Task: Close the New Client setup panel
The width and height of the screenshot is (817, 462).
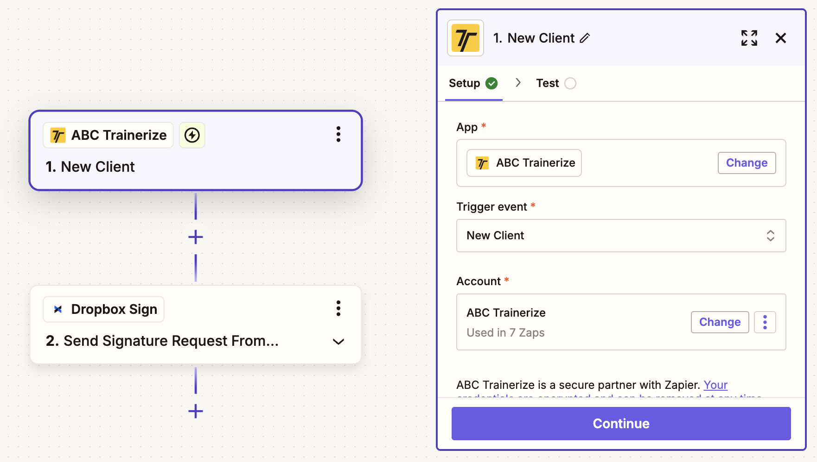Action: tap(781, 38)
